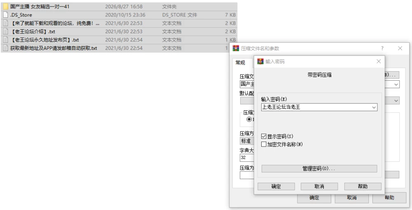Click the browse (B)... button

[392, 75]
